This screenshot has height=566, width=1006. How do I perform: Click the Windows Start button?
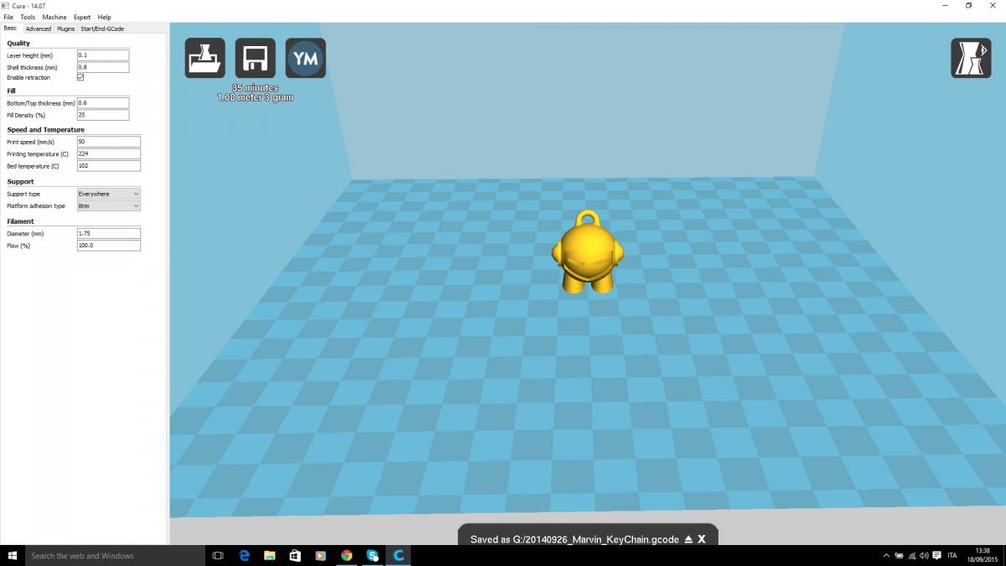click(x=13, y=555)
